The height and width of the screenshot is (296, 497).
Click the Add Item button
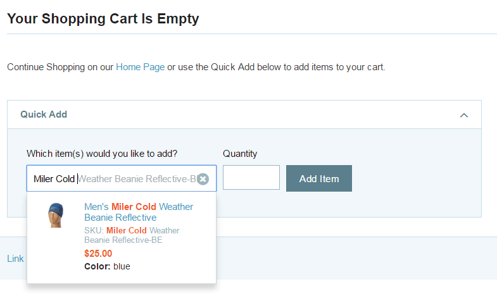tap(319, 178)
